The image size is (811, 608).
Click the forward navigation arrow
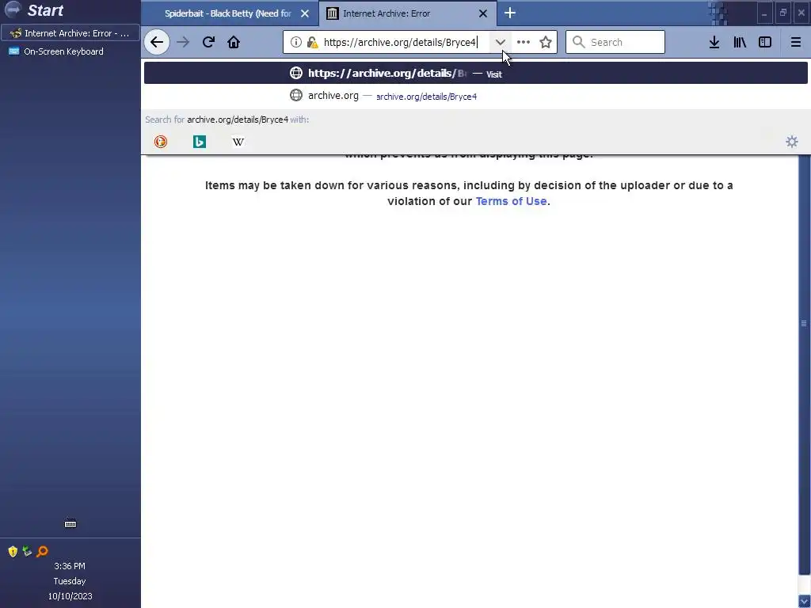[x=183, y=43]
